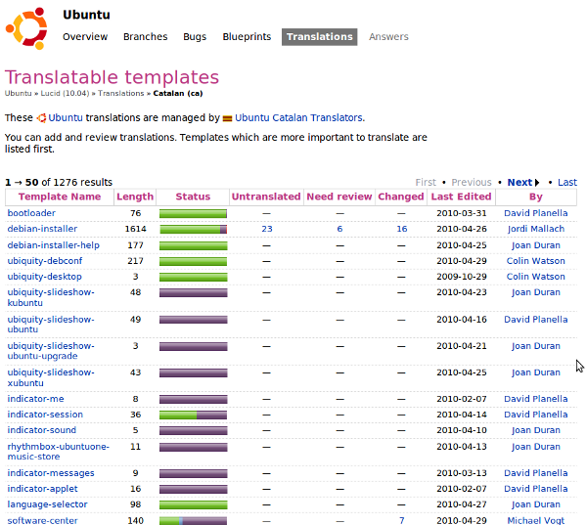Screen dimensions: 587x525
Task: Open Michael Vogt's profile link
Action: [x=536, y=520]
